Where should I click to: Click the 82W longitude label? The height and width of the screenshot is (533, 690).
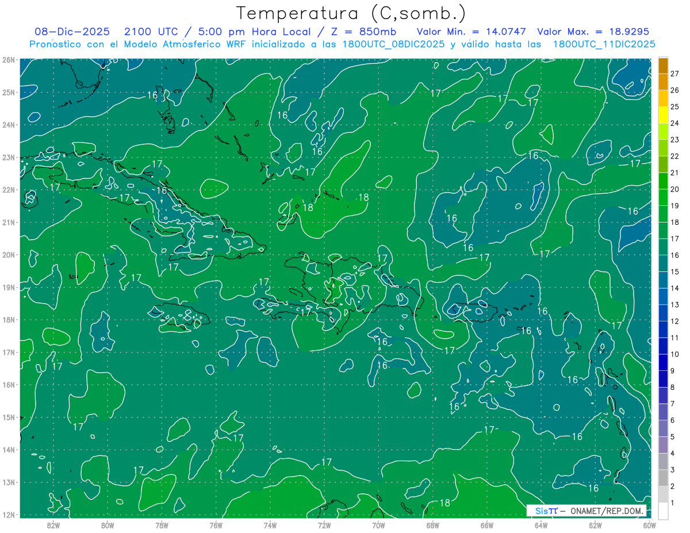point(53,525)
